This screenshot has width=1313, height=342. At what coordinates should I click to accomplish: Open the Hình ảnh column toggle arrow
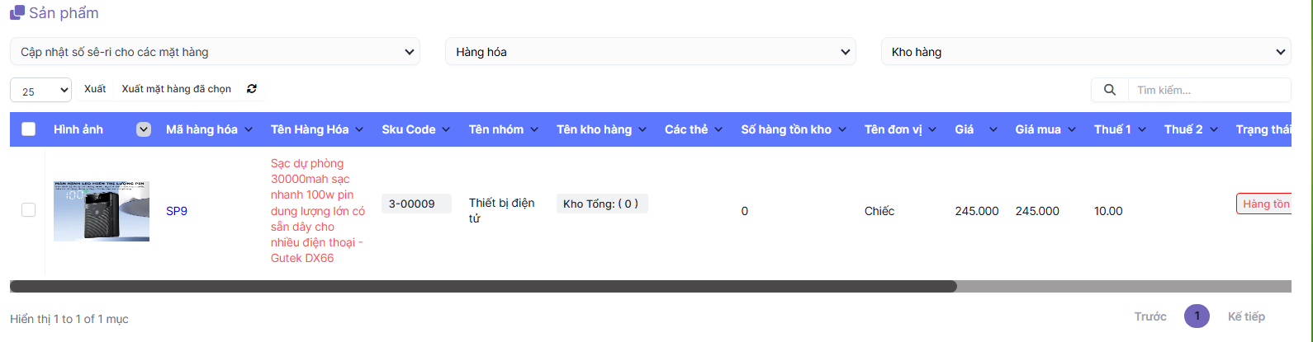tap(144, 129)
